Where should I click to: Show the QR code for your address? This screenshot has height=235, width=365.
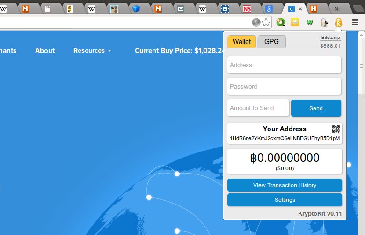coord(336,129)
